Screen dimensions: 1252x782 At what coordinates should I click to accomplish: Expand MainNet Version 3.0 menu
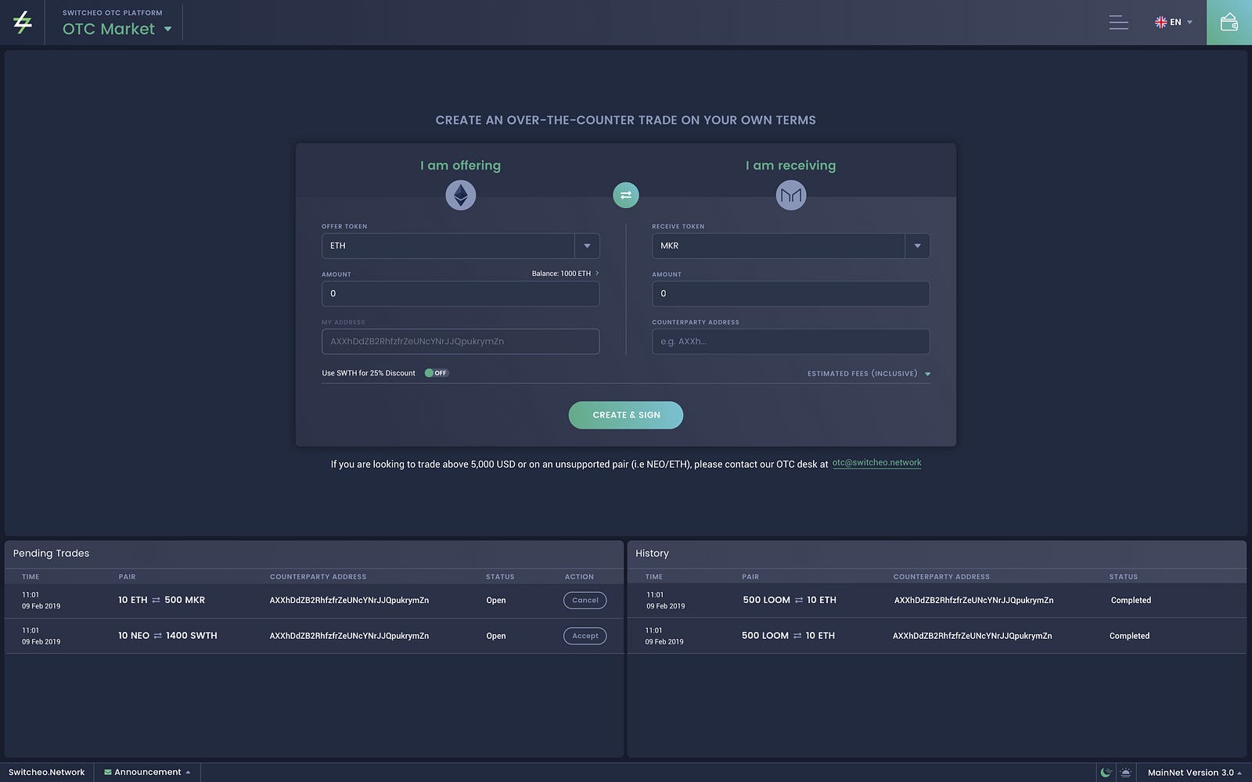tap(1239, 773)
